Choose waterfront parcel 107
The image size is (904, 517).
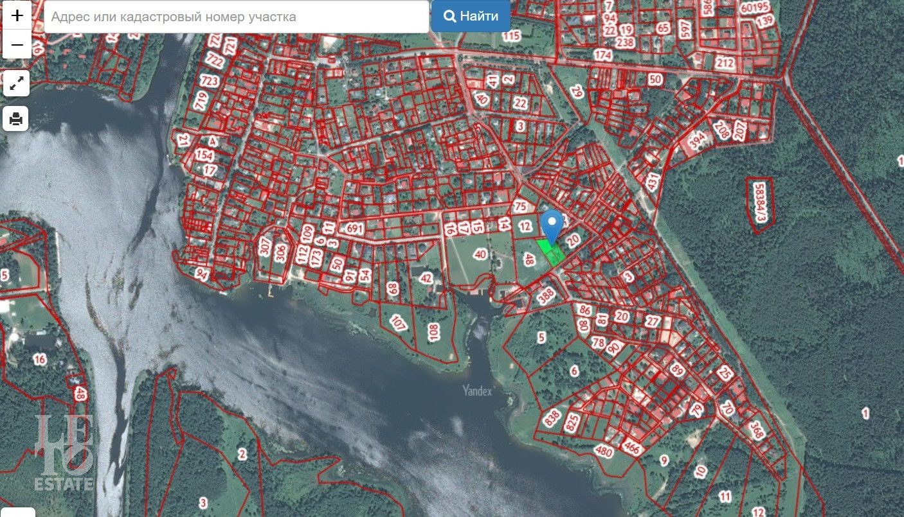point(398,323)
